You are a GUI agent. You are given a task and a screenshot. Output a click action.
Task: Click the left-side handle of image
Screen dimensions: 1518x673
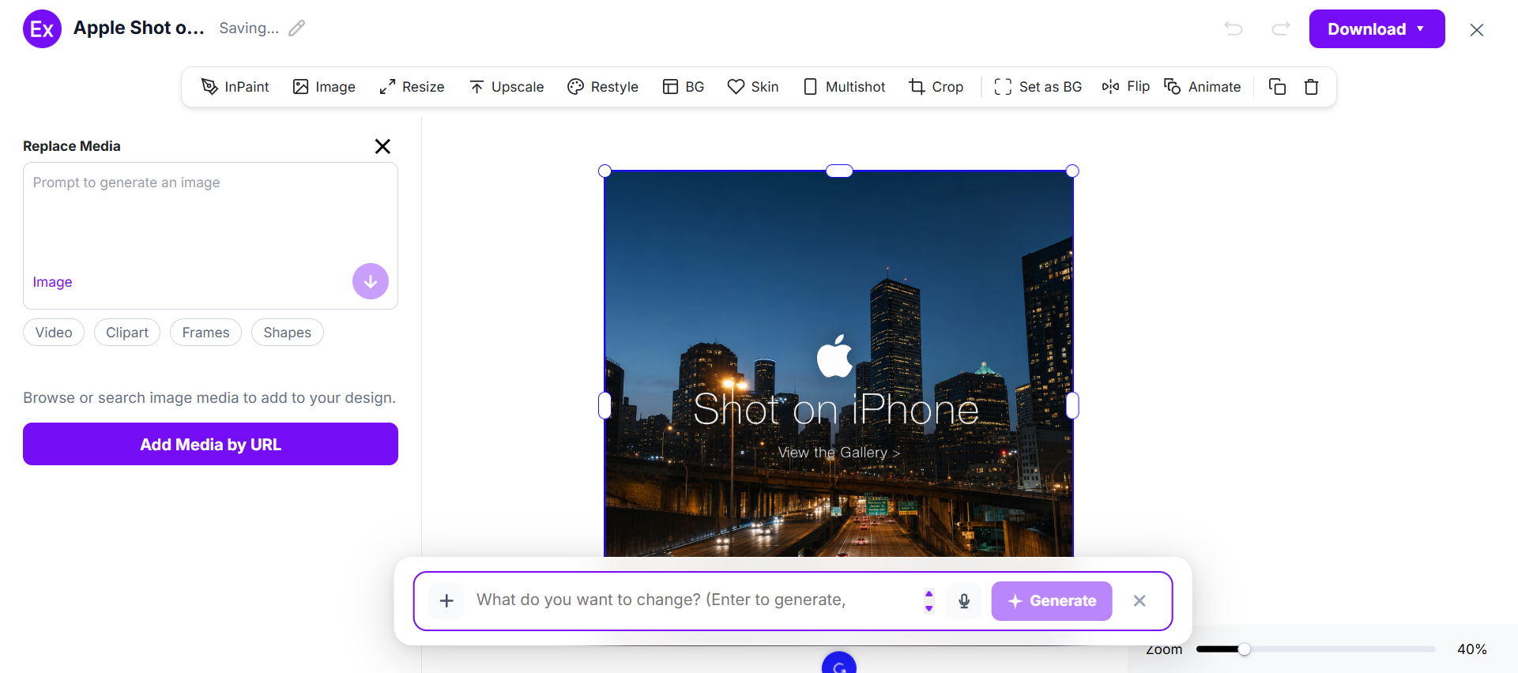(605, 405)
